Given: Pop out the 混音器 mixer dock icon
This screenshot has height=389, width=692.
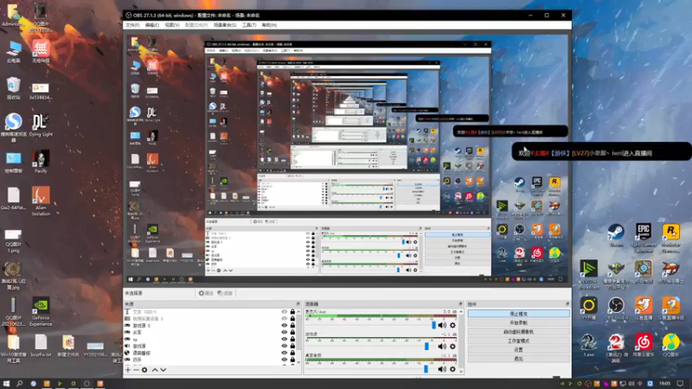Looking at the screenshot, I should pos(460,304).
